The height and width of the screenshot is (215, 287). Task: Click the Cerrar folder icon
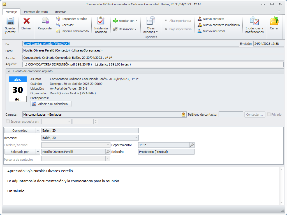click(274, 21)
